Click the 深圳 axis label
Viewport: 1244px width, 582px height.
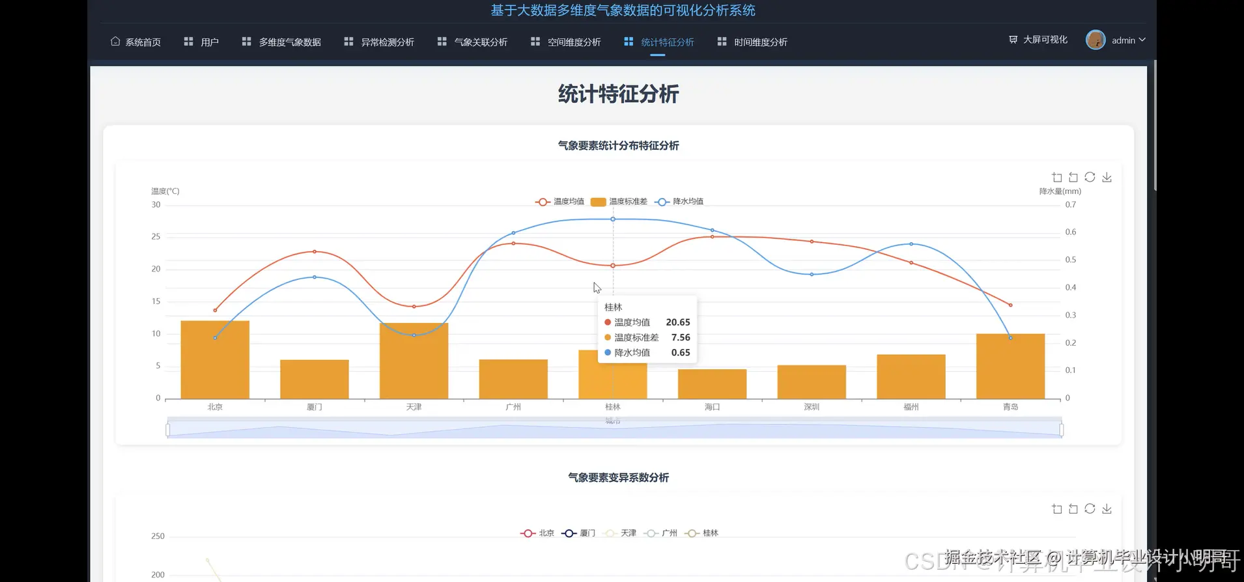[x=812, y=407]
